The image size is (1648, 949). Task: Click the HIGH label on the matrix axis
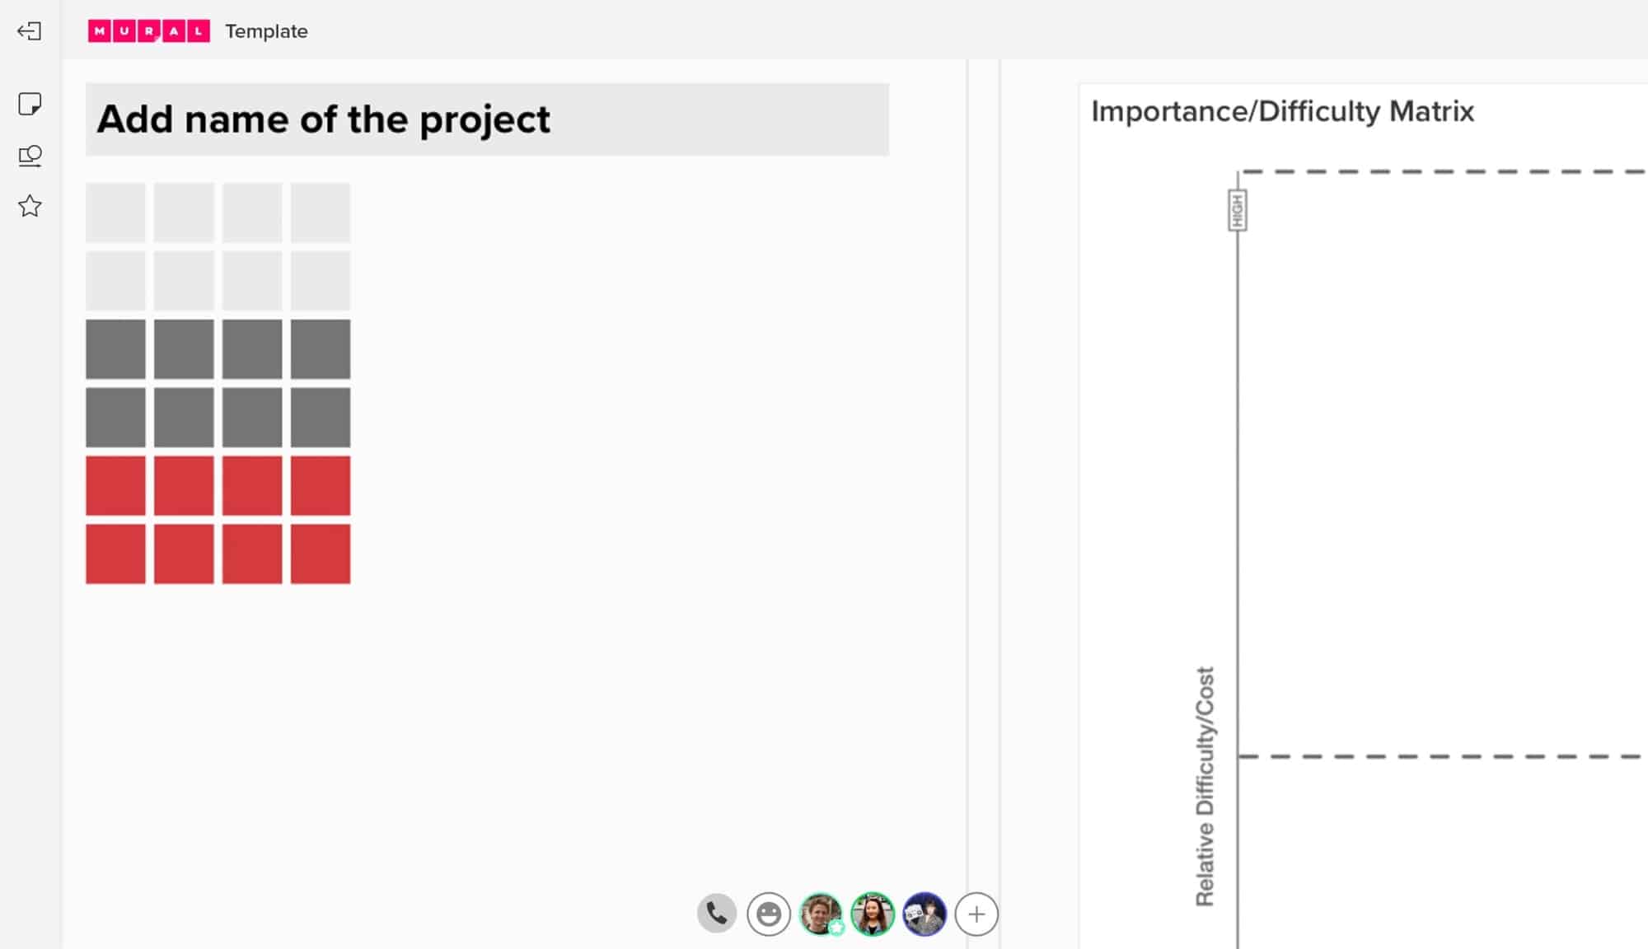click(1237, 209)
